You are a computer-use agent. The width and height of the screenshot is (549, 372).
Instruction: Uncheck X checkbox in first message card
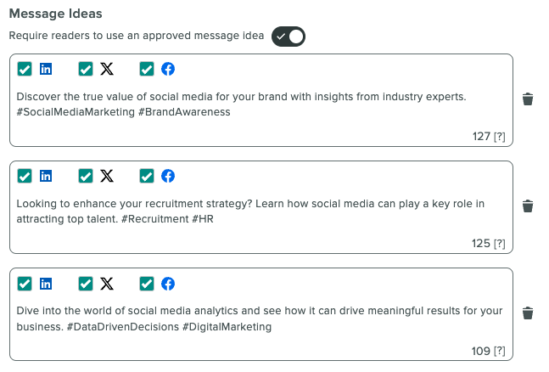point(86,69)
